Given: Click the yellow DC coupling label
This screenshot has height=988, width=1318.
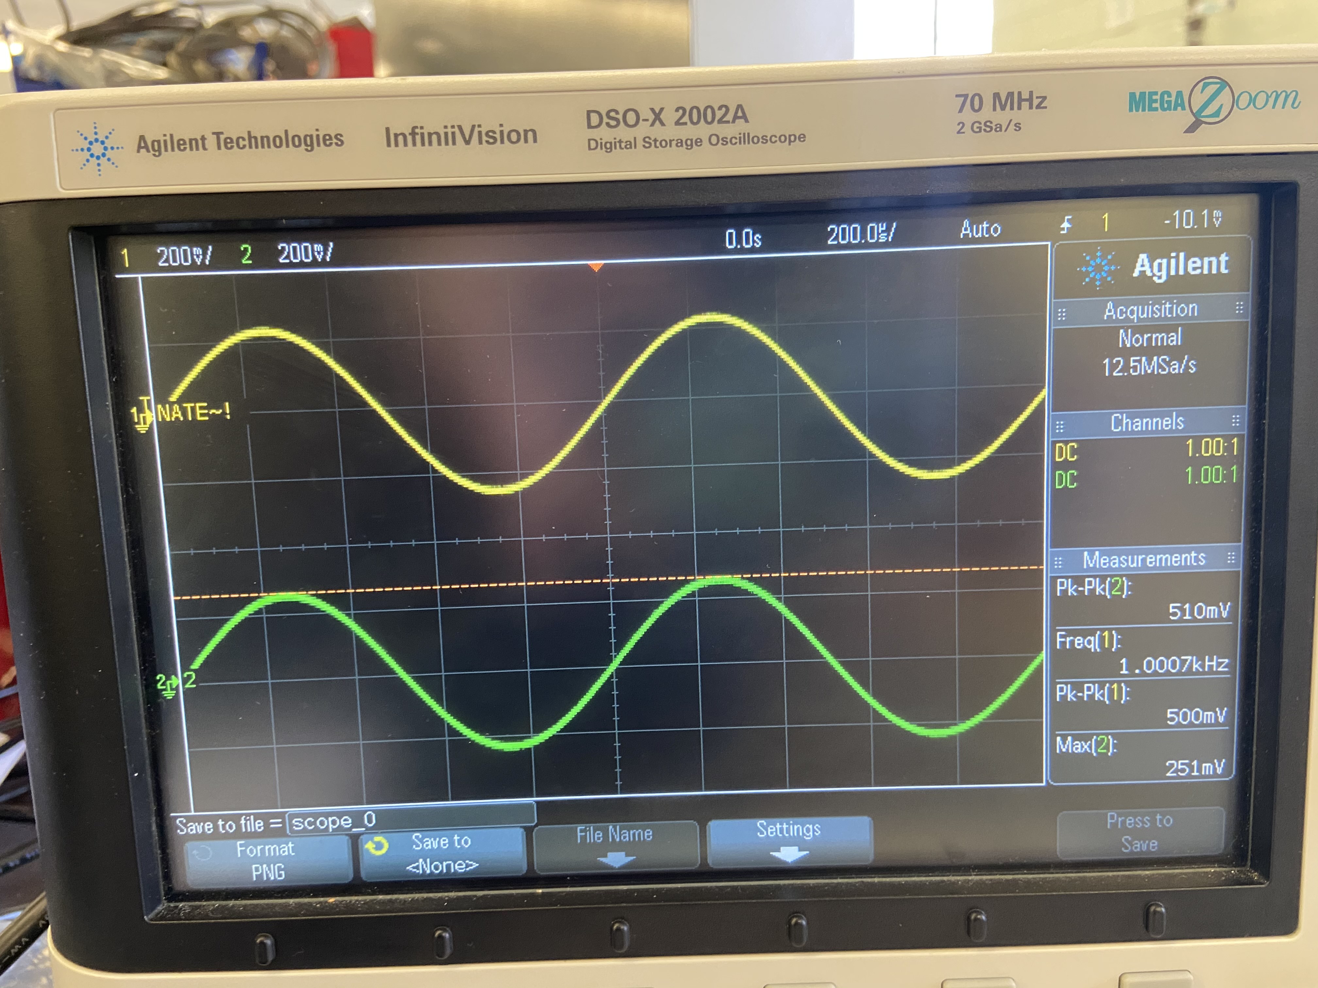Looking at the screenshot, I should tap(1066, 453).
